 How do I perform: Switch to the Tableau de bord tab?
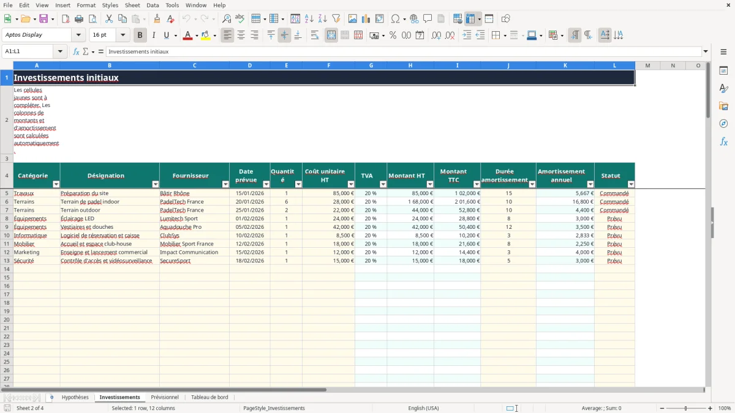pyautogui.click(x=209, y=398)
